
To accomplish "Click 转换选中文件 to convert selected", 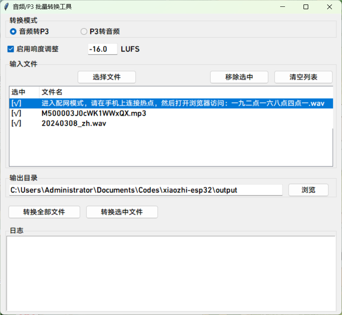I will [x=122, y=212].
